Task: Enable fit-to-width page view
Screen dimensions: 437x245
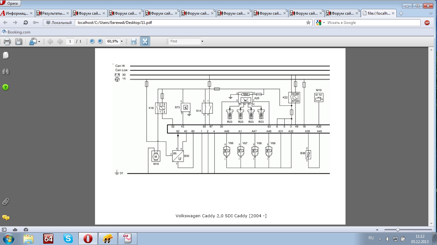Action: 134,41
